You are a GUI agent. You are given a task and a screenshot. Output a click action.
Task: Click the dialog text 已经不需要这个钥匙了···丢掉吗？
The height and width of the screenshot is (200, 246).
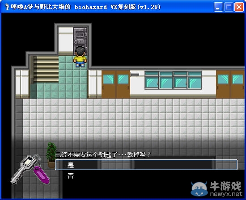103,154
